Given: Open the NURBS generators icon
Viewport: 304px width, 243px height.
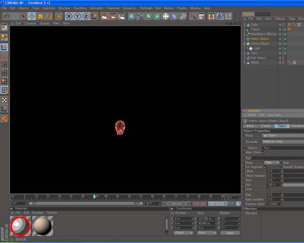Looking at the screenshot, I should tap(148, 16).
